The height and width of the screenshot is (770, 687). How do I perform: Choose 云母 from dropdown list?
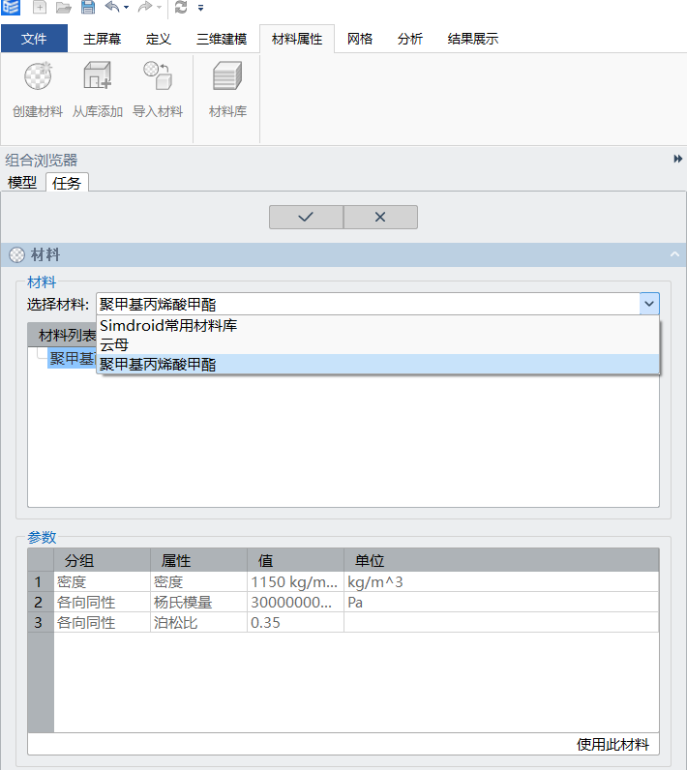coord(377,344)
